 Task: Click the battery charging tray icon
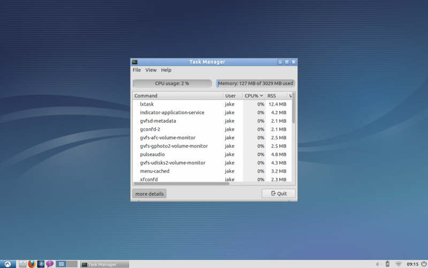(x=387, y=264)
